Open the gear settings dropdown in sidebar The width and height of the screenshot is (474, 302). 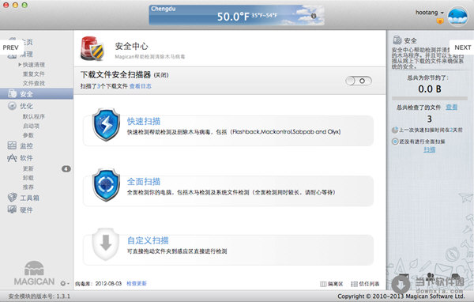click(x=65, y=284)
